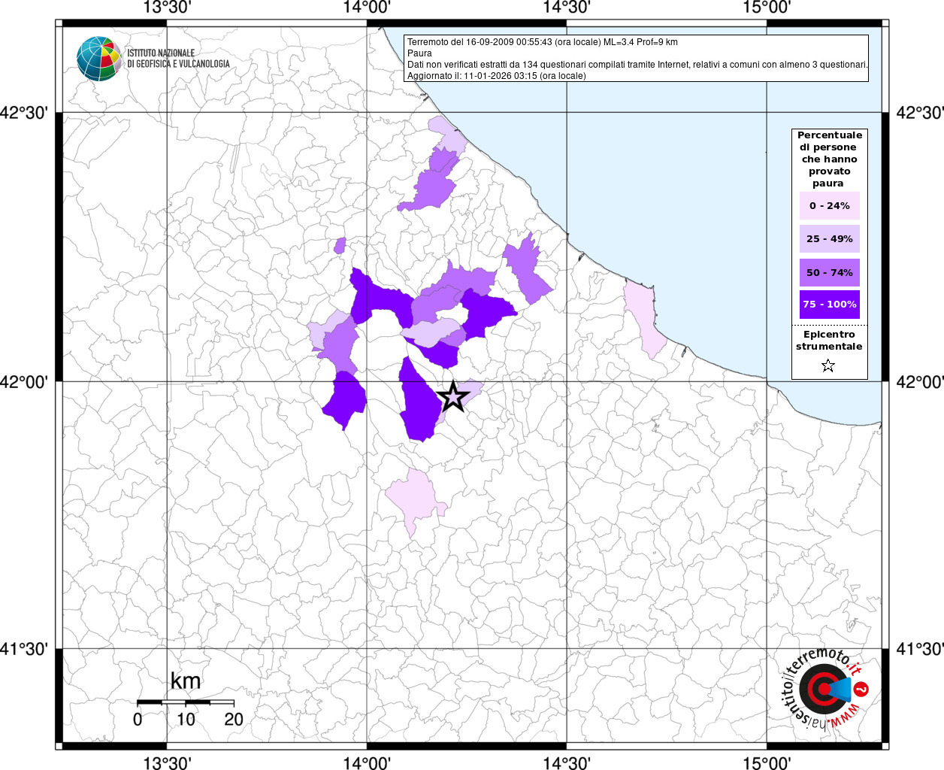The image size is (944, 770).
Task: Click the INGV globe logo
Action: click(99, 59)
